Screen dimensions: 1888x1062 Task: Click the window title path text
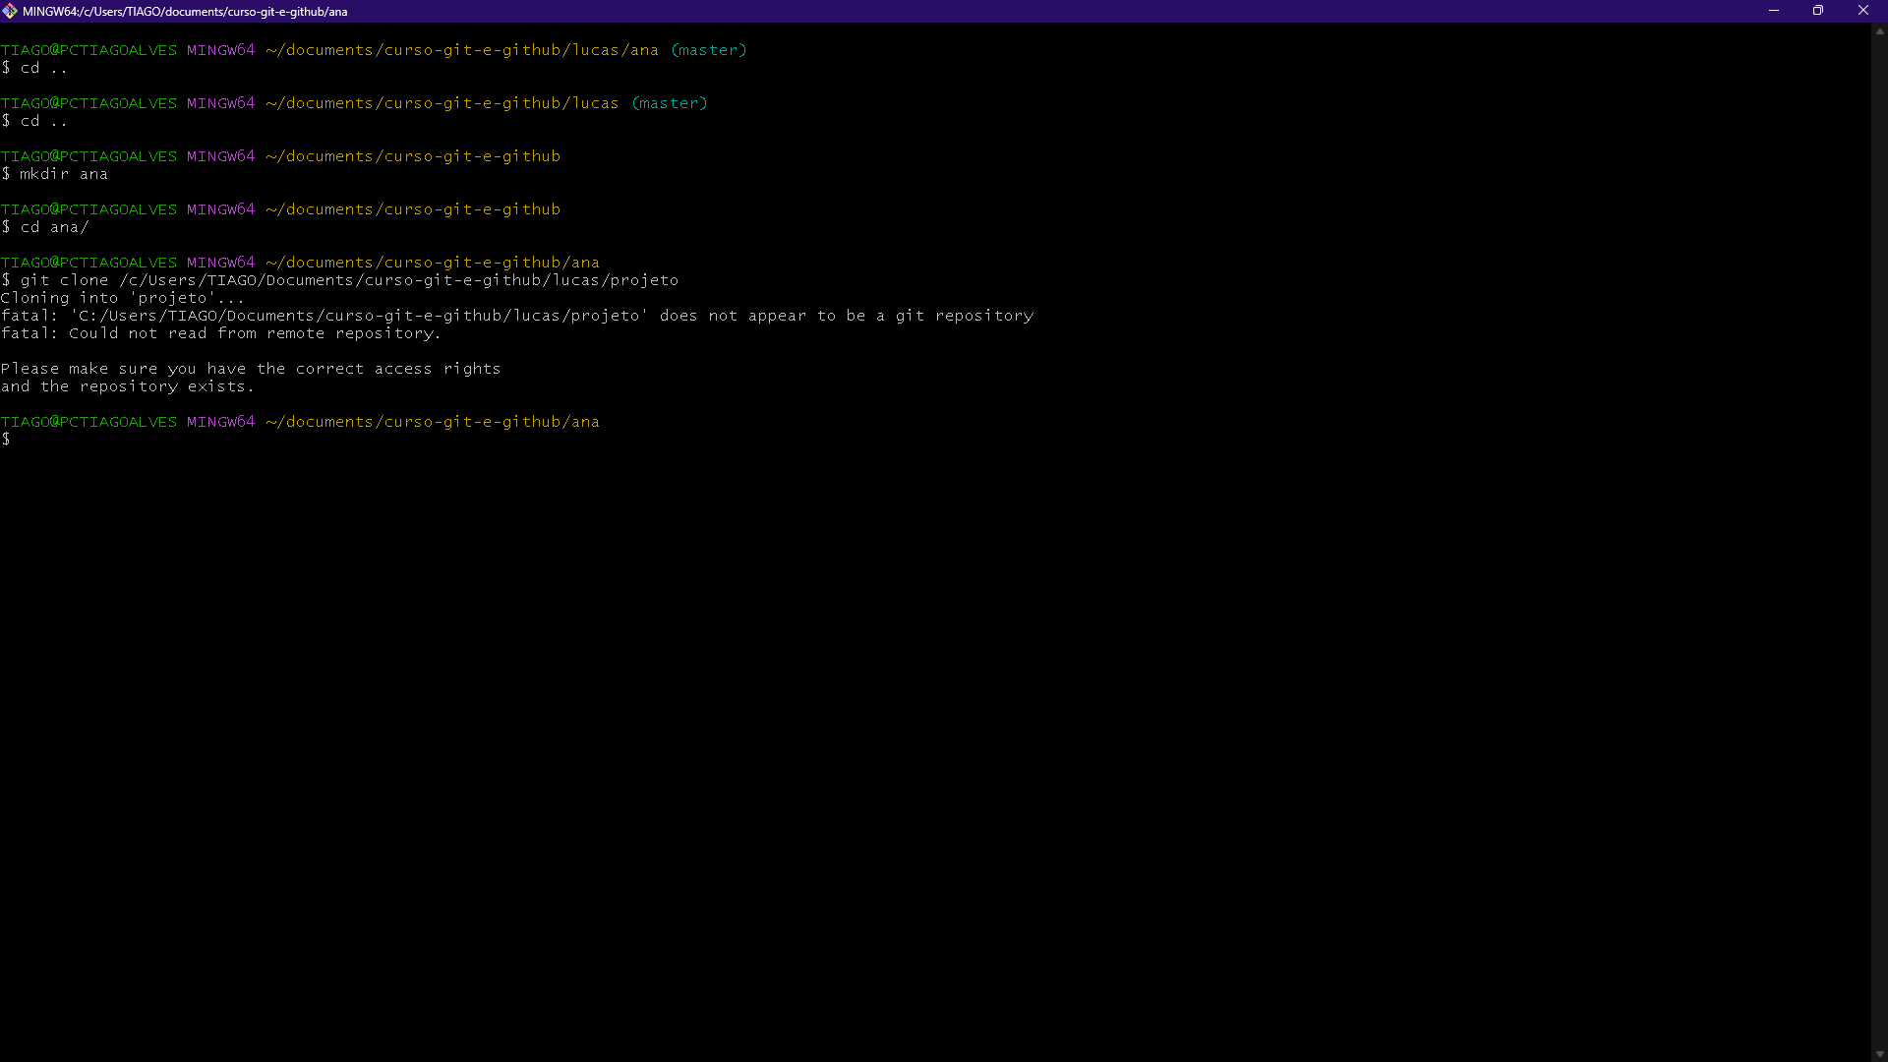185,12
